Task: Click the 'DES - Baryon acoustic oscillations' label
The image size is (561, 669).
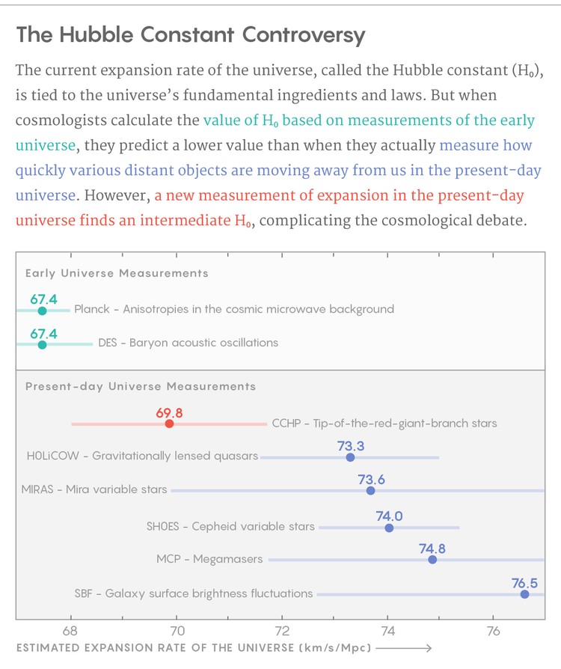Action: tap(188, 343)
